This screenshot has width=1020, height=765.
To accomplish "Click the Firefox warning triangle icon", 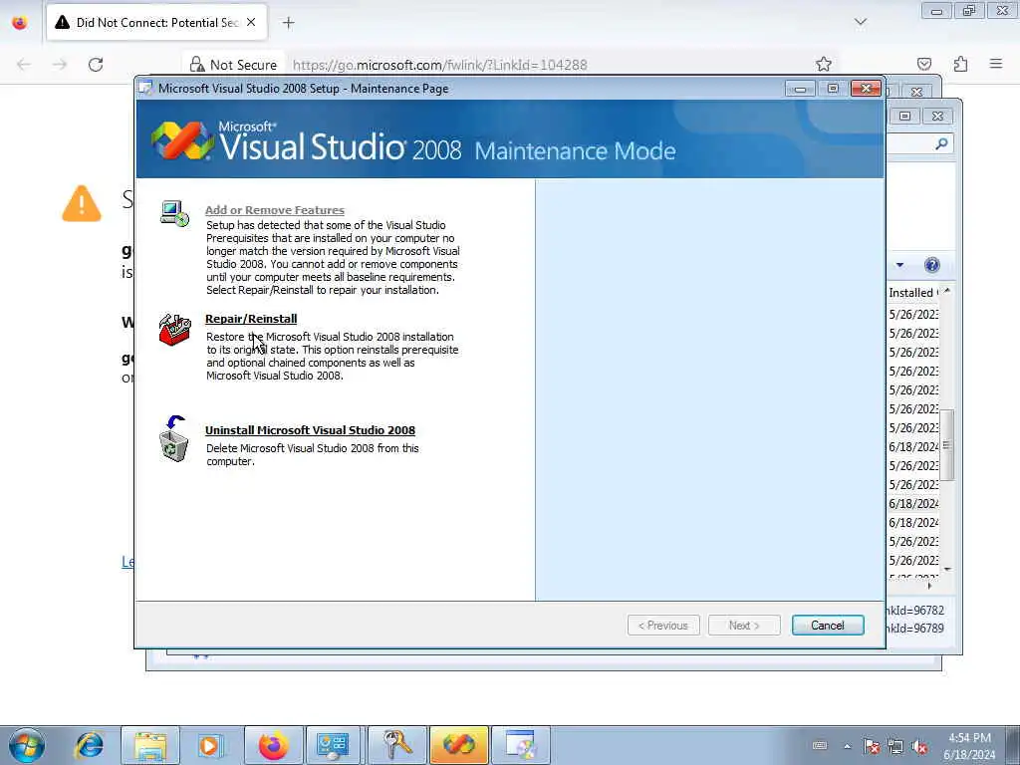I will coord(82,204).
